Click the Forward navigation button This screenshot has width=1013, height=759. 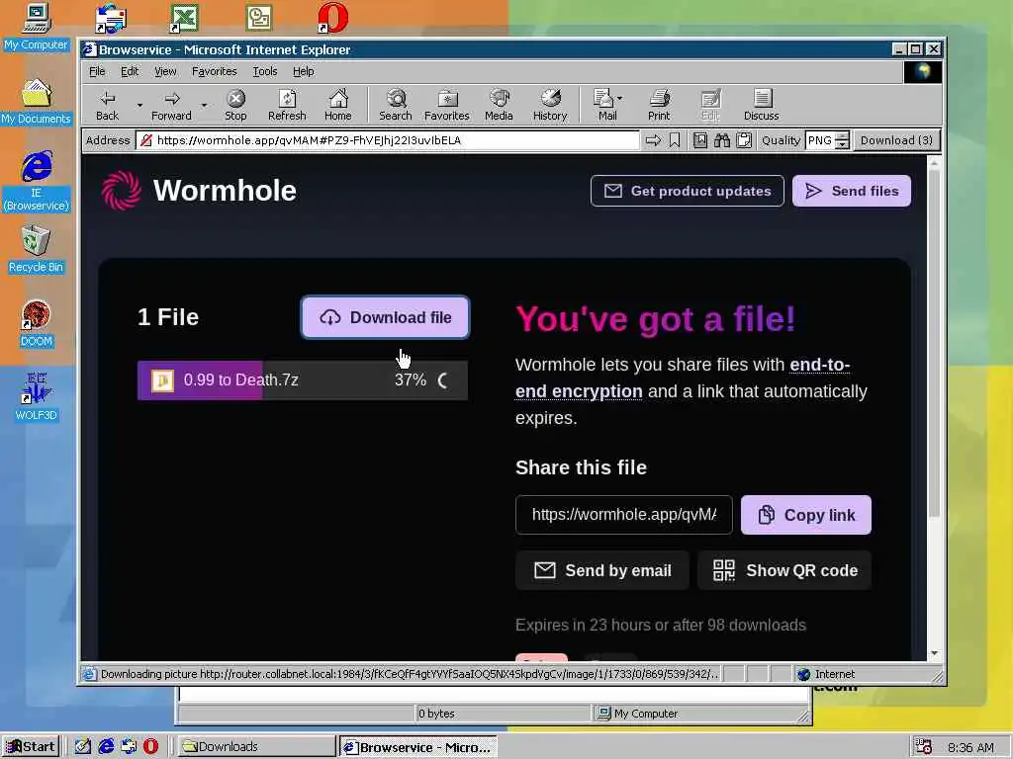(171, 105)
